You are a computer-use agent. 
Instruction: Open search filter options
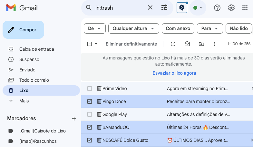164,8
